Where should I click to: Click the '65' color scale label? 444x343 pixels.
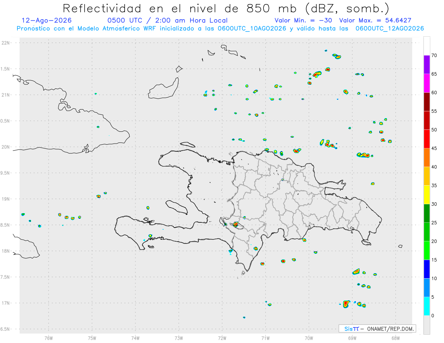pos(434,74)
